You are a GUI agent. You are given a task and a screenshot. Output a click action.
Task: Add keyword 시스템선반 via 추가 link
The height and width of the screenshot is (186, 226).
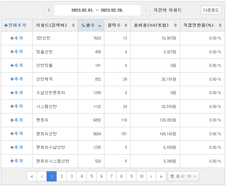[17, 106]
